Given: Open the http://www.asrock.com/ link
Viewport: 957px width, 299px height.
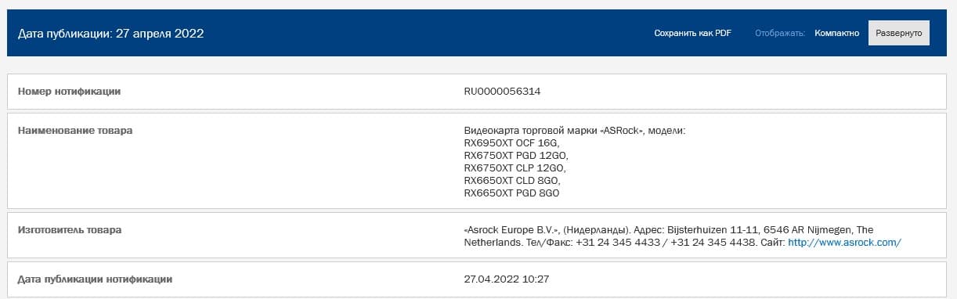Looking at the screenshot, I should (x=844, y=243).
